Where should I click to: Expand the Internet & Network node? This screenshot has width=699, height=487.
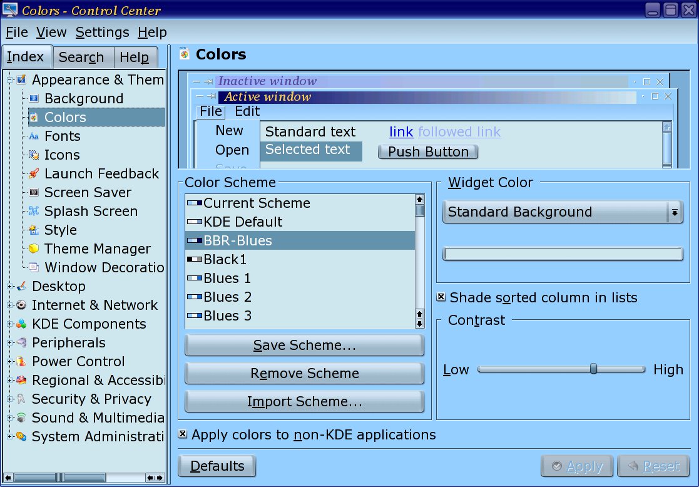click(9, 305)
